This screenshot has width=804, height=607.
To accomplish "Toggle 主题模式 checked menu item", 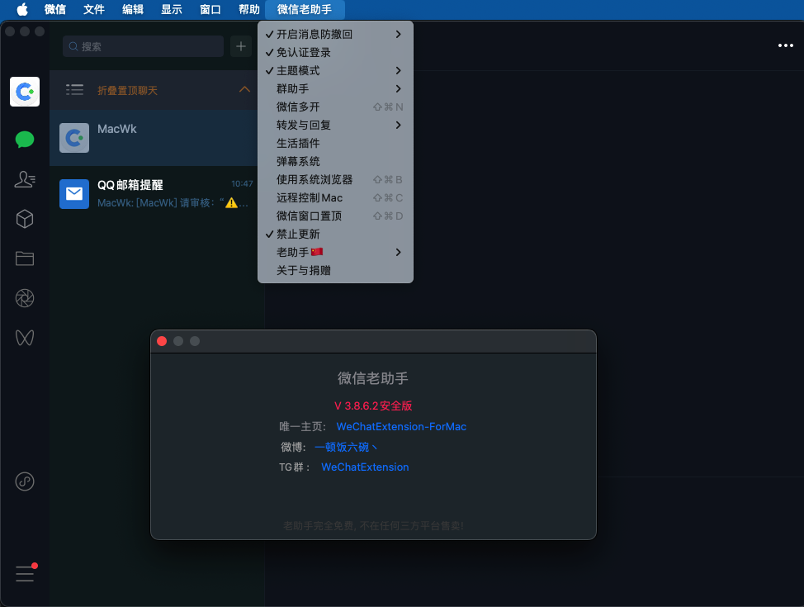I will pyautogui.click(x=335, y=71).
